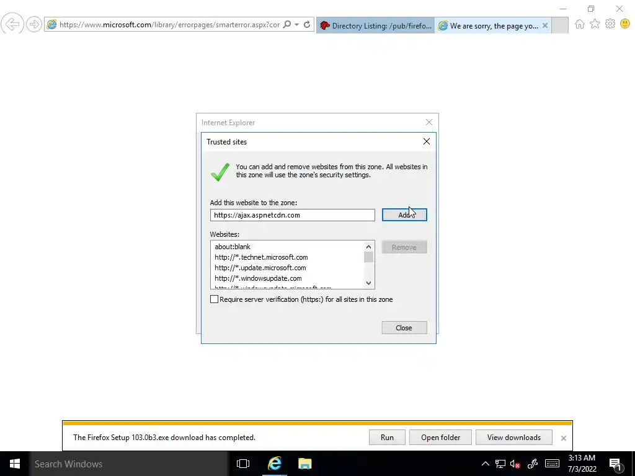Open Action Center notifications icon
This screenshot has width=635, height=476.
(x=616, y=464)
